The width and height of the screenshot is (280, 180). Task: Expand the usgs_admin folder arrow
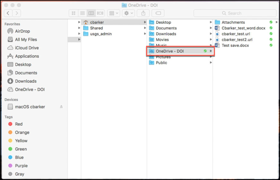coord(145,34)
